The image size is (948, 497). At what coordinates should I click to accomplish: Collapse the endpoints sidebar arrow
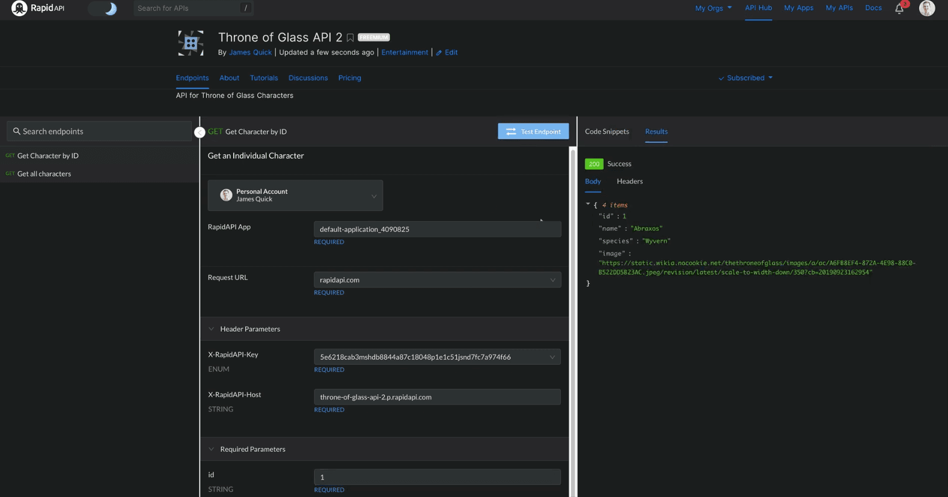[200, 132]
